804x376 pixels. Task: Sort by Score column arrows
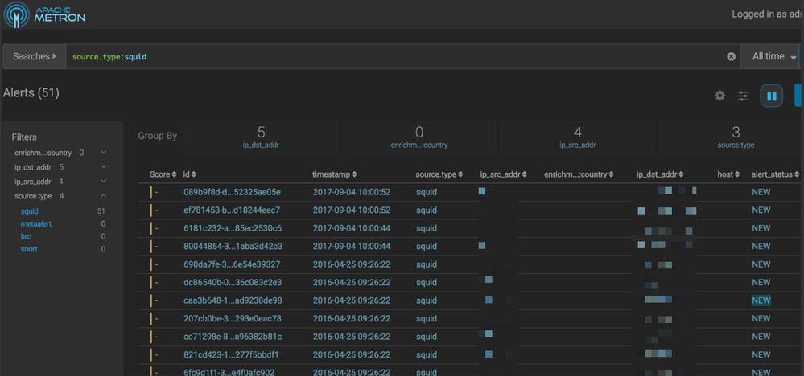tap(174, 174)
